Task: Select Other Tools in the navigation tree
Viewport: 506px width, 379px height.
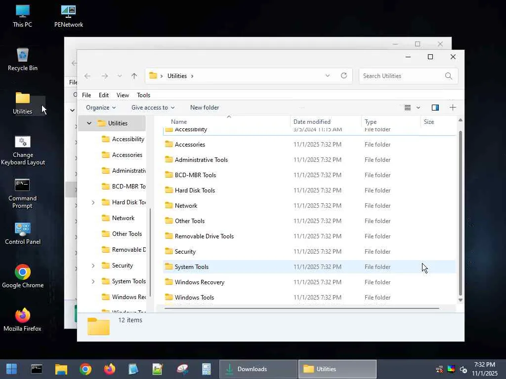Action: tap(122, 234)
